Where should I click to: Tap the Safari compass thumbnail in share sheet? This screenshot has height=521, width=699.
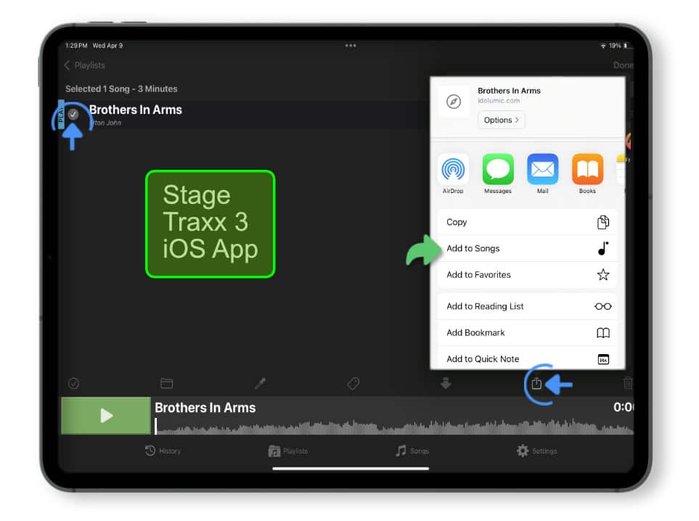454,102
